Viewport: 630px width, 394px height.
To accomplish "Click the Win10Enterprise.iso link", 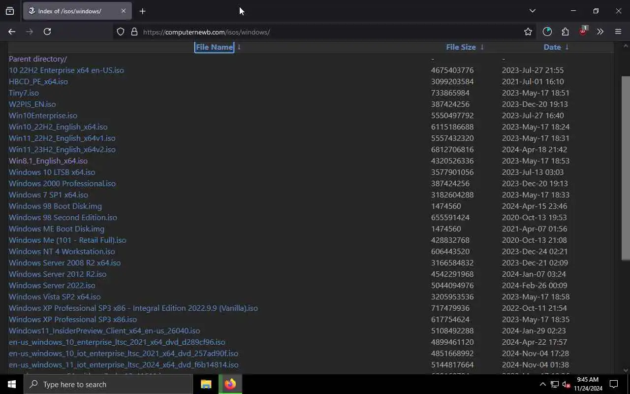I will [x=43, y=116].
